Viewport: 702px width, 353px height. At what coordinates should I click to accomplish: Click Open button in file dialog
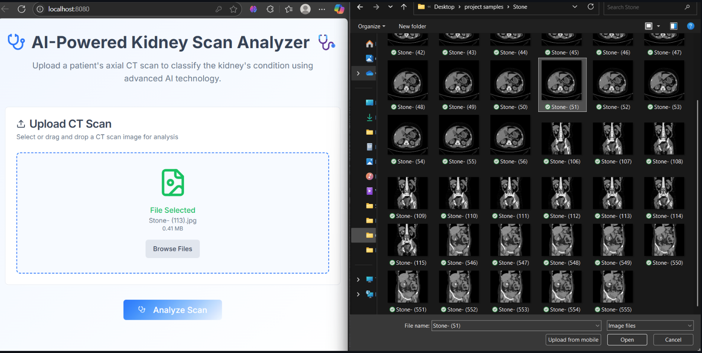click(x=627, y=339)
